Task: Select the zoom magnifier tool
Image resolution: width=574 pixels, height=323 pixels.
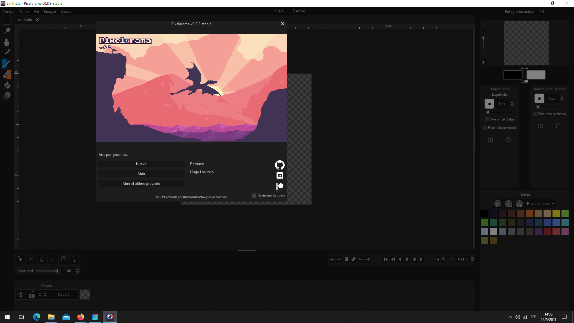Action: (7, 31)
